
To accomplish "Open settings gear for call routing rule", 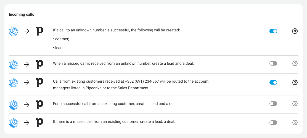I will click(x=295, y=82).
